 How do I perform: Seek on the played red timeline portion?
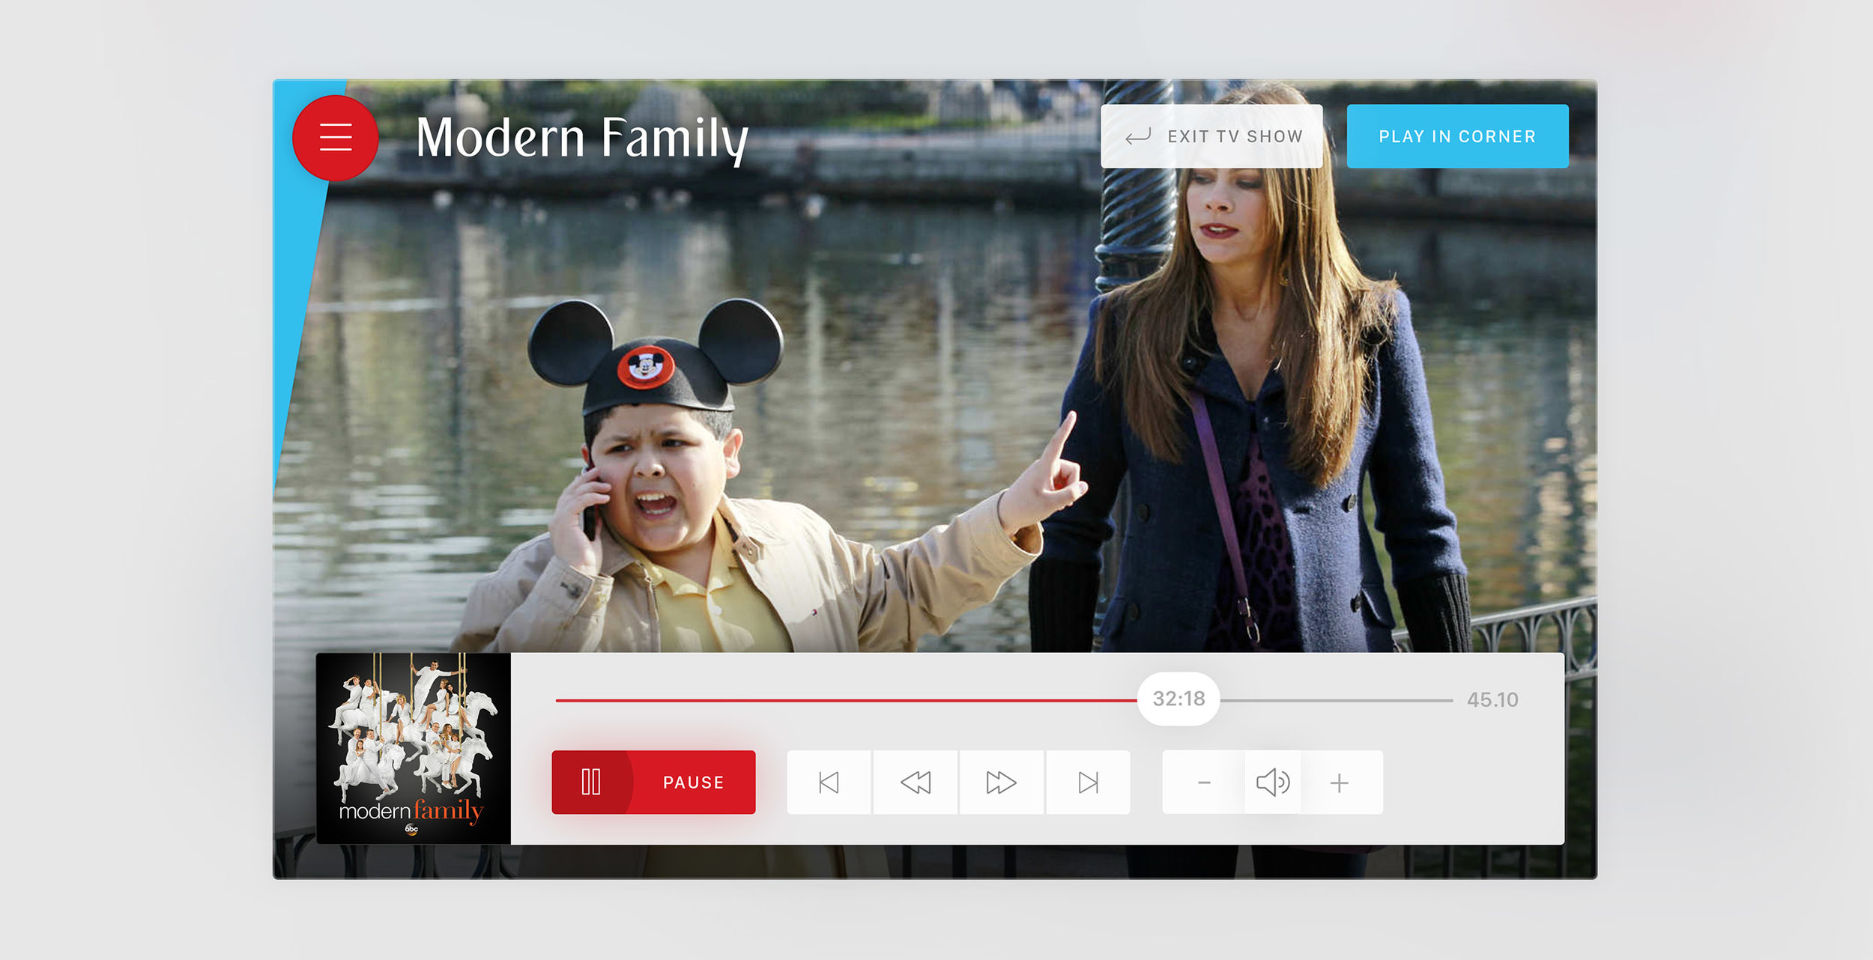[x=846, y=700]
